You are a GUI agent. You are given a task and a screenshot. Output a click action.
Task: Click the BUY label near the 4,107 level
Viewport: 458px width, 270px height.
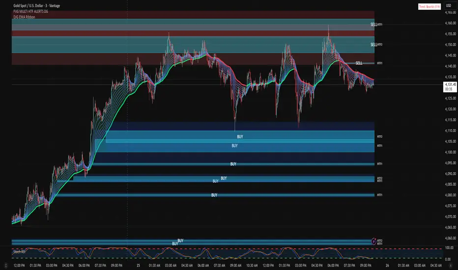[240, 136]
